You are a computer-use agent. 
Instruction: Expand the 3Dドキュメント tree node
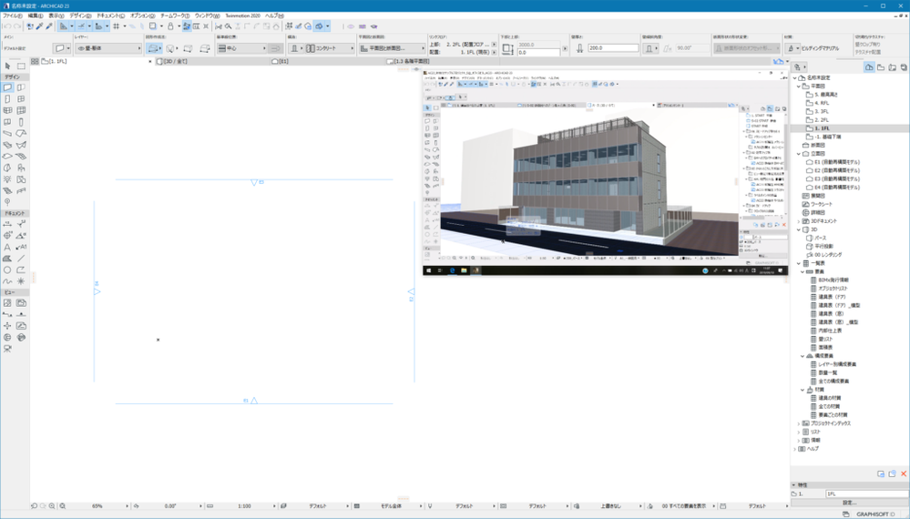coord(799,221)
